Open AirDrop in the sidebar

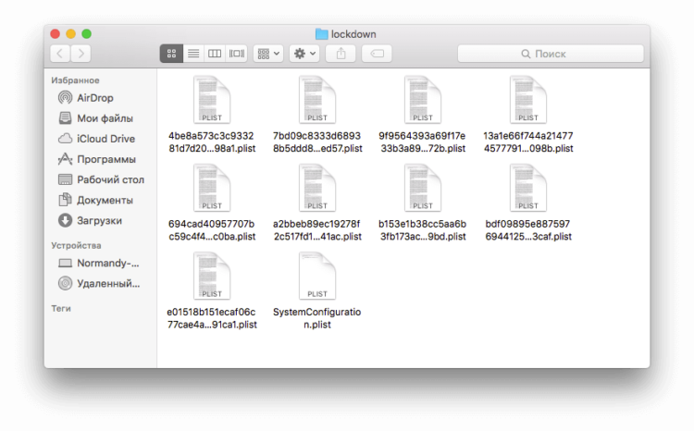[x=94, y=98]
